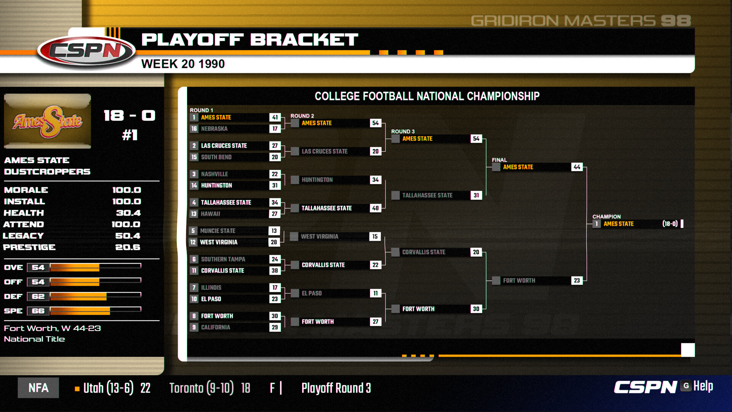
Task: Click the OVE rating bar
Action: tap(95, 267)
